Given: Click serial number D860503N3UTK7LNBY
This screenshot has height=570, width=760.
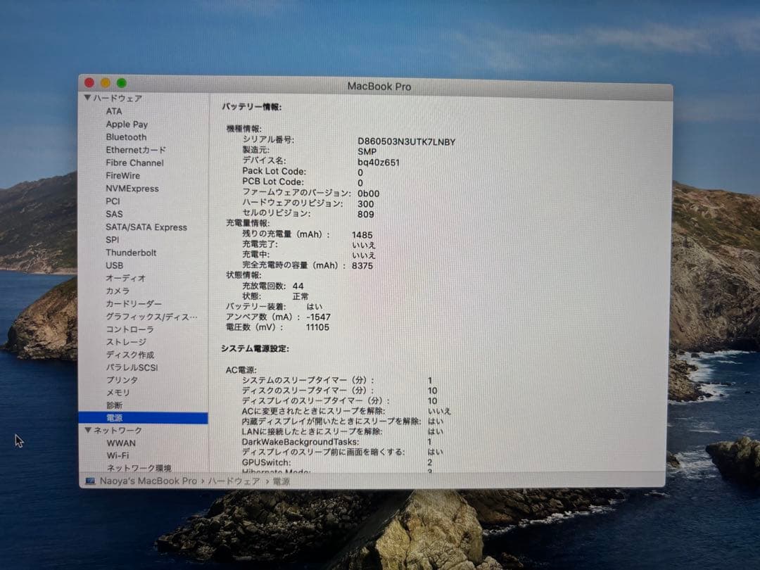Looking at the screenshot, I should click(406, 141).
